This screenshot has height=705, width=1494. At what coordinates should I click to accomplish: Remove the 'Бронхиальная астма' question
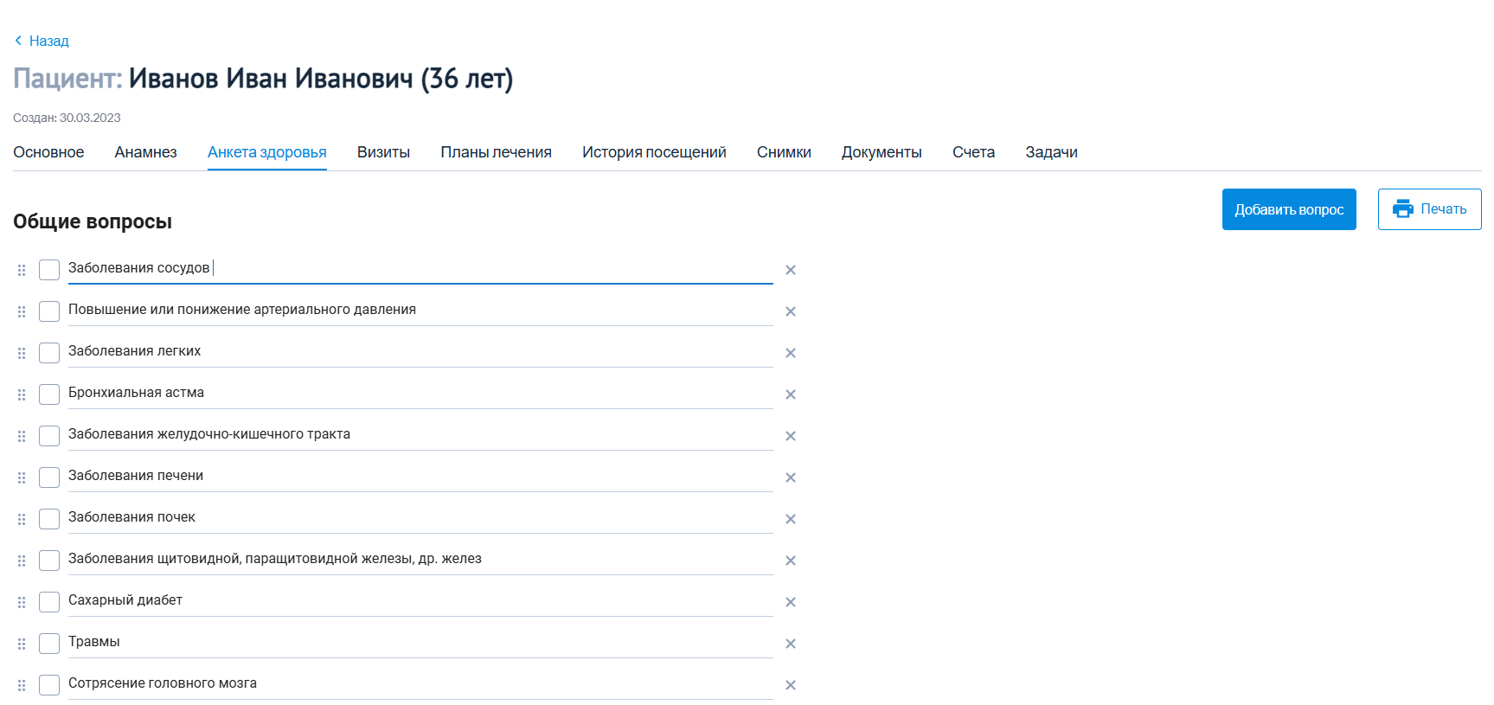[790, 394]
